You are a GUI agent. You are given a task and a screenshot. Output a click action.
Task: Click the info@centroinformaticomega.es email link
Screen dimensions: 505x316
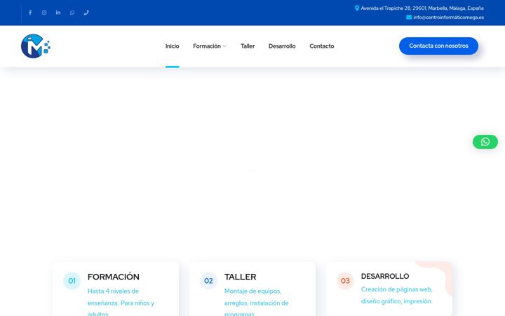[x=449, y=18]
